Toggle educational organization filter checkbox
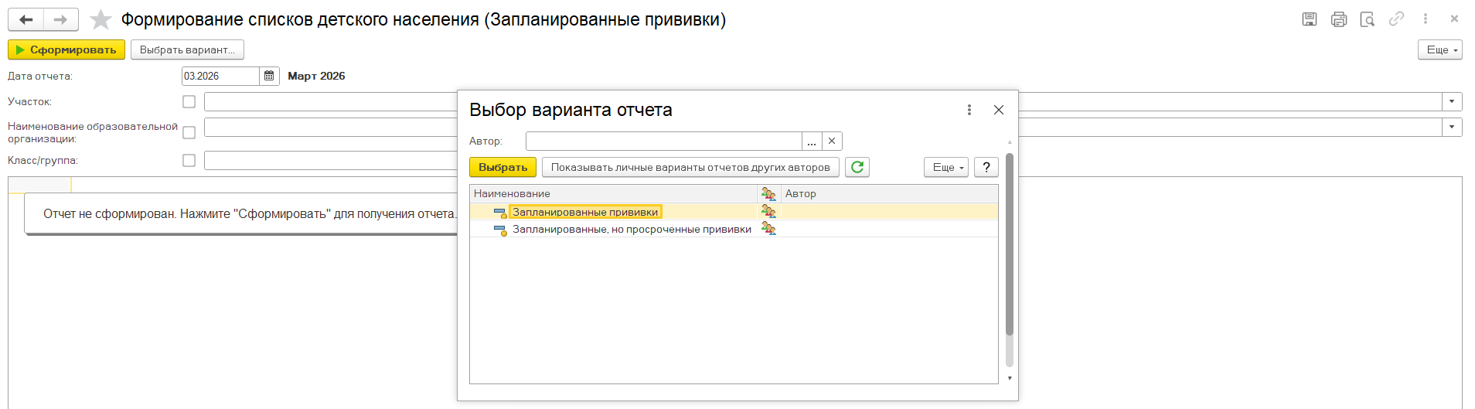Viewport: 1475px width, 409px height. (189, 132)
